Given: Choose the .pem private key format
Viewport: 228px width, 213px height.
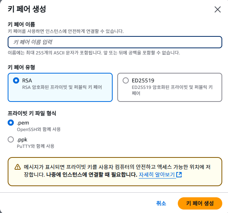Looking at the screenshot, I should point(11,123).
